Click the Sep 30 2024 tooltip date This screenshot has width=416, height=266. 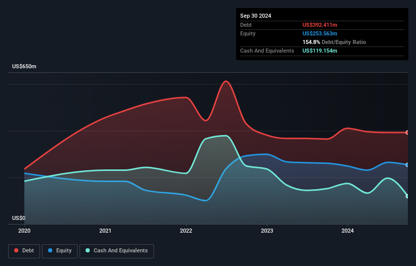click(255, 16)
